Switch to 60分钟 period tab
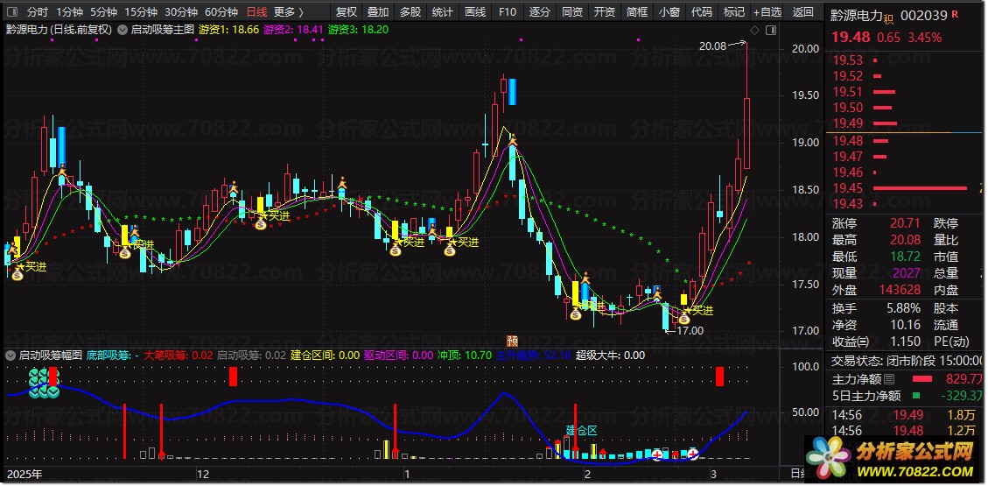The width and height of the screenshot is (988, 486). pos(221,12)
